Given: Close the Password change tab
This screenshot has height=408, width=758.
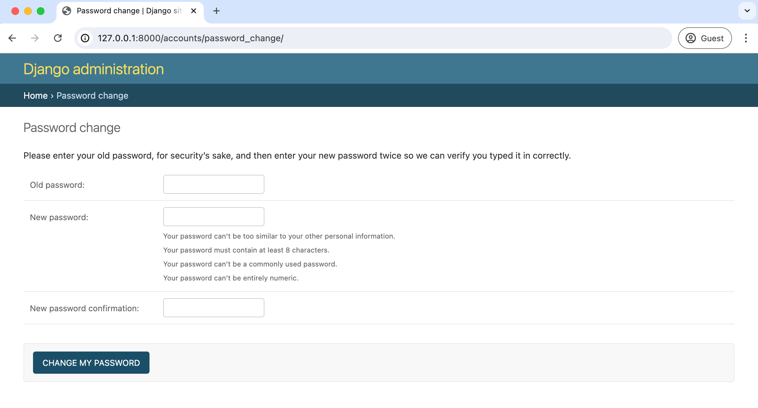Looking at the screenshot, I should tap(194, 11).
